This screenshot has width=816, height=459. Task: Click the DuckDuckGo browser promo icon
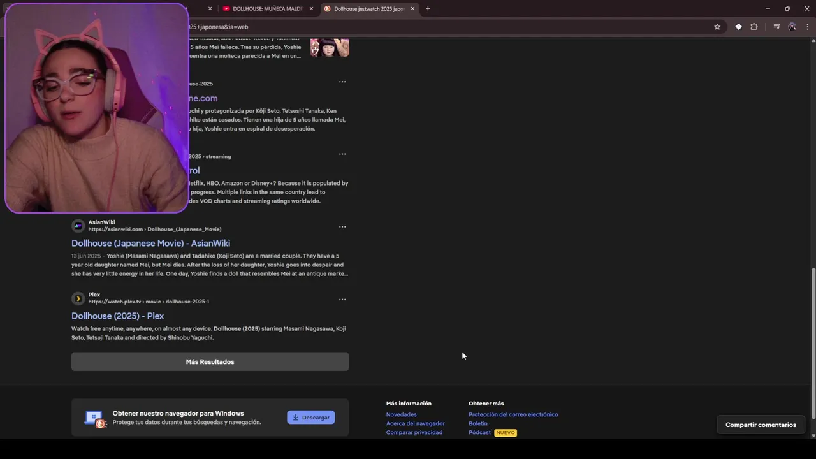coord(94,418)
